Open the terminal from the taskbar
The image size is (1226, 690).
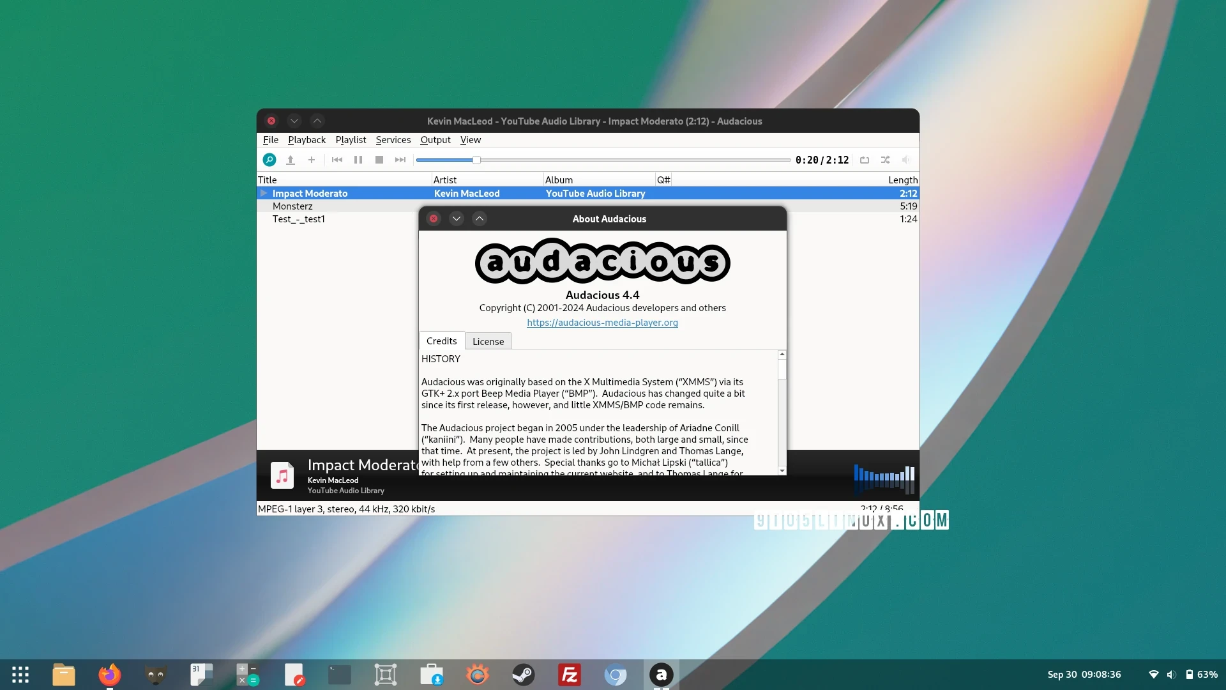340,675
